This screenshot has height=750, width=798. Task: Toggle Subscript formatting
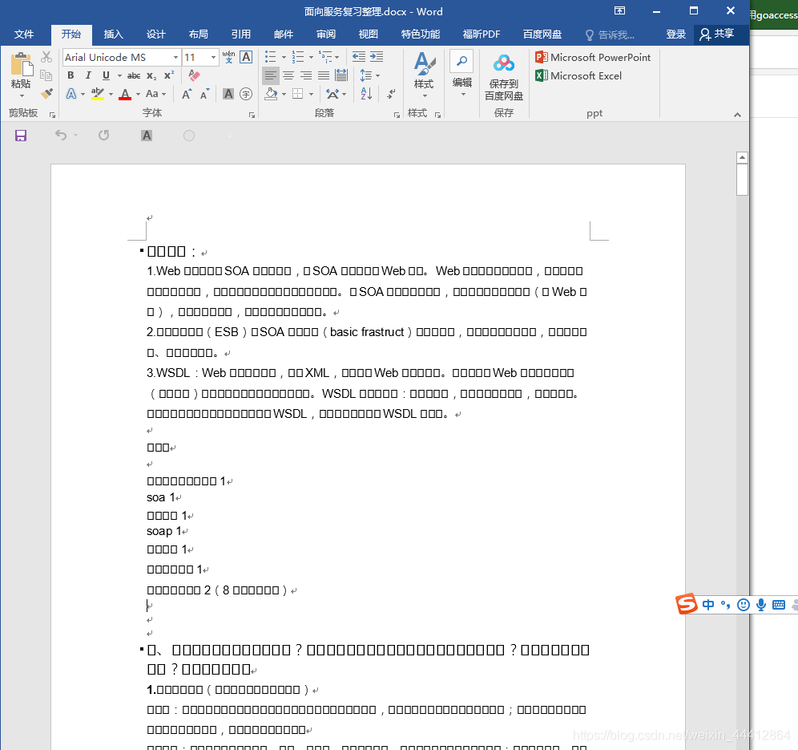coord(151,75)
